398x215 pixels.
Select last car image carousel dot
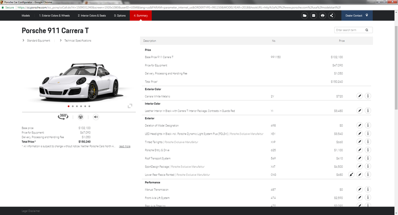89,106
